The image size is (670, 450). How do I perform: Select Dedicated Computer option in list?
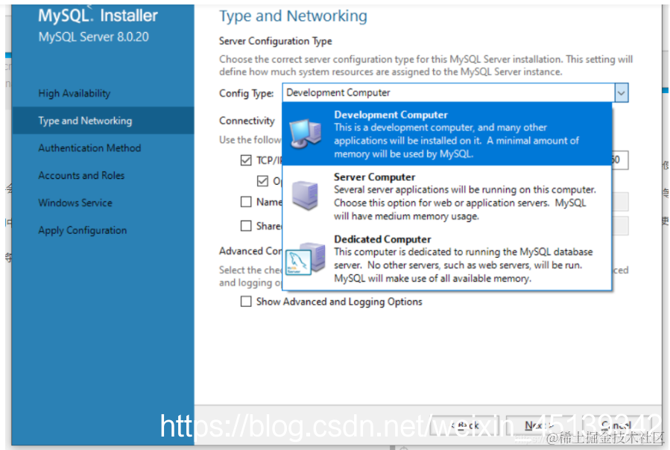447,259
